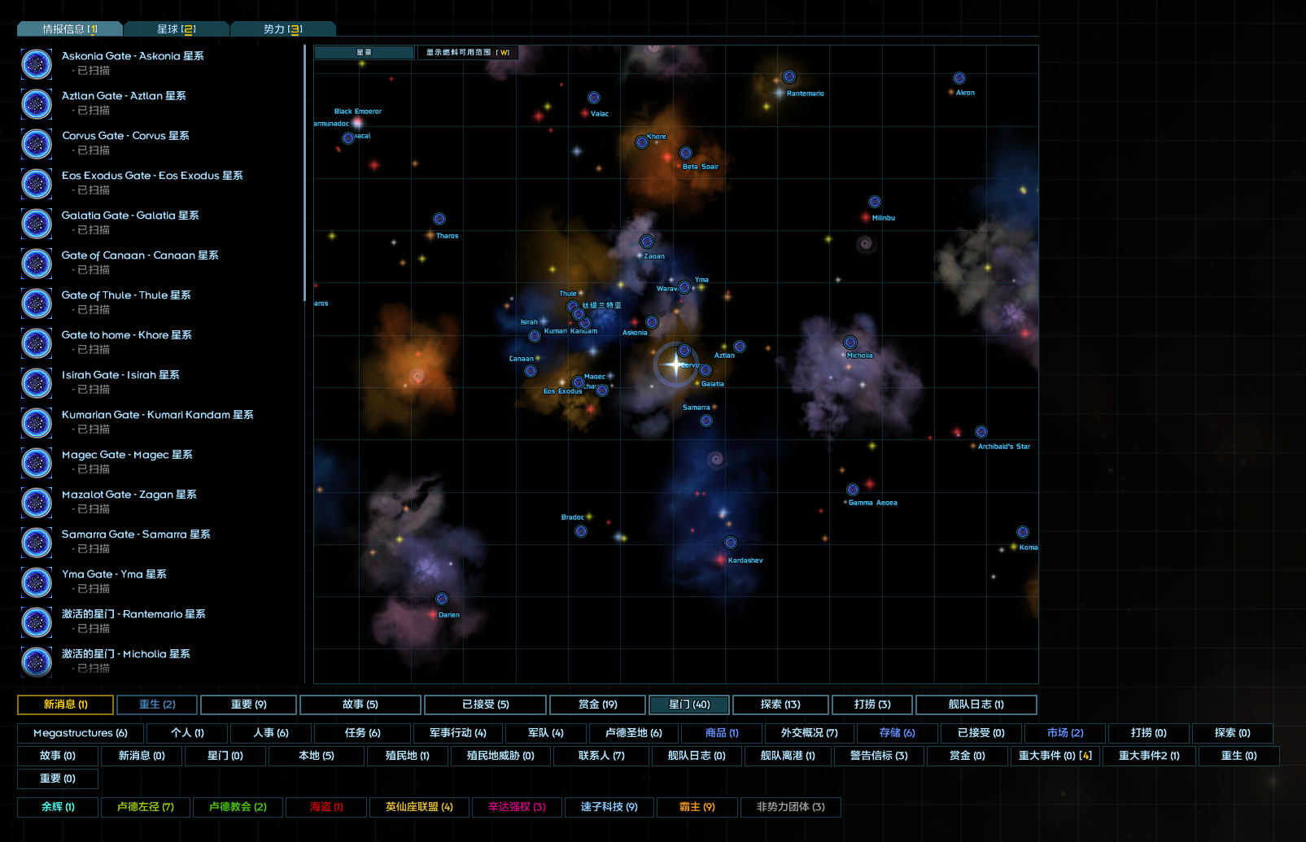Click the Askonia Gate icon in the intel list

pyautogui.click(x=37, y=63)
